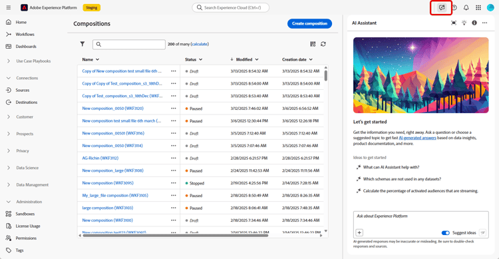Open the AI Assistant icon in header
This screenshot has height=259, width=499.
click(x=442, y=7)
